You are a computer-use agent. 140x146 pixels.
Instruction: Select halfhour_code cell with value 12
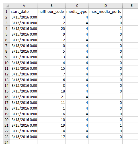point(52,40)
